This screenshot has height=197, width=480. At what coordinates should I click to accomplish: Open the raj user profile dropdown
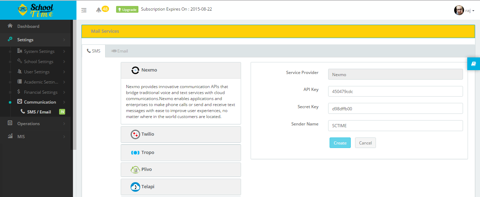coord(464,10)
